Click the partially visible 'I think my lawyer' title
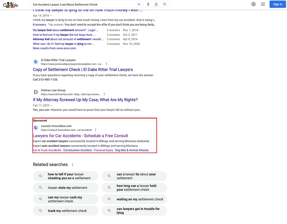The height and width of the screenshot is (224, 287). pos(88,11)
